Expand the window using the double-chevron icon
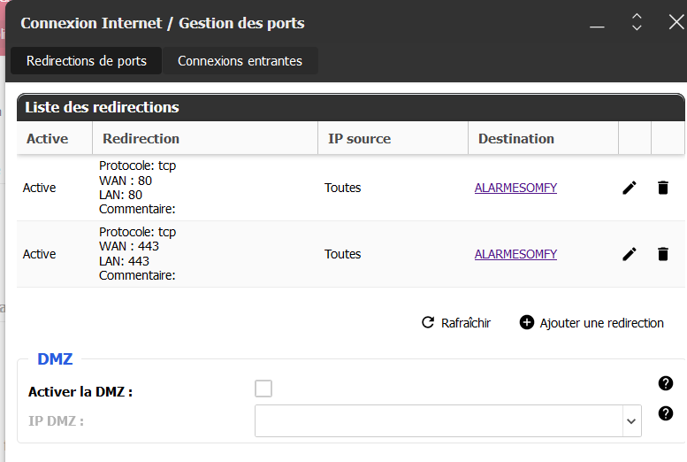This screenshot has height=462, width=687. click(x=637, y=23)
